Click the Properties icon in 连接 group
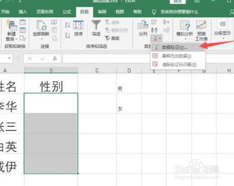Viewport: 234px width, 186px height. [54, 30]
